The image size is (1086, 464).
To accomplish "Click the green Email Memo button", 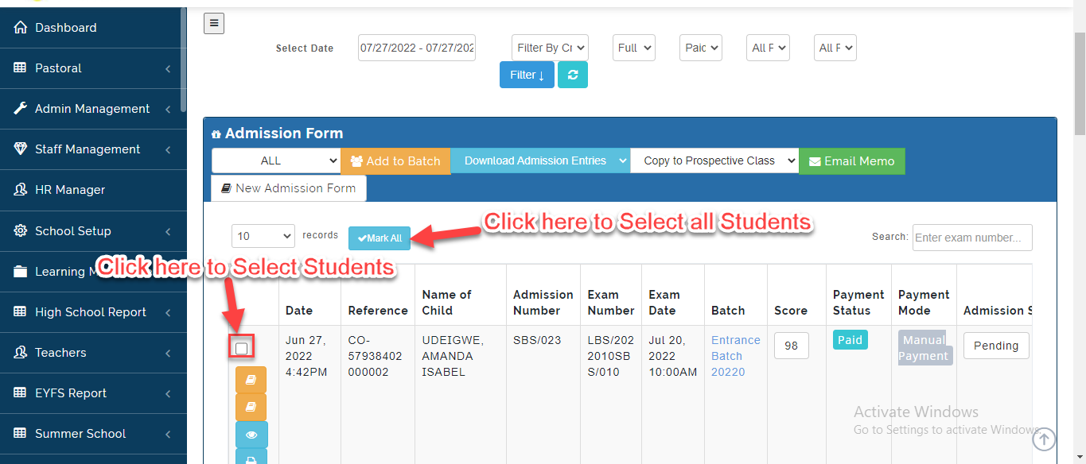I will [851, 160].
